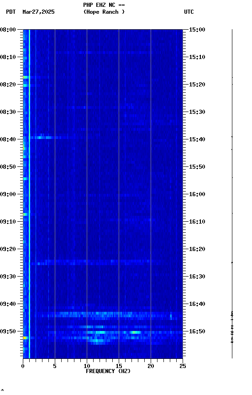This screenshot has height=395, width=252.
Task: Click the '15' frequency axis label
Action: pyautogui.click(x=119, y=366)
